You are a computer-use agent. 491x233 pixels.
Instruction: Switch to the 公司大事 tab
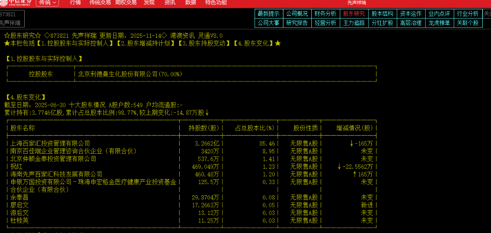269,23
